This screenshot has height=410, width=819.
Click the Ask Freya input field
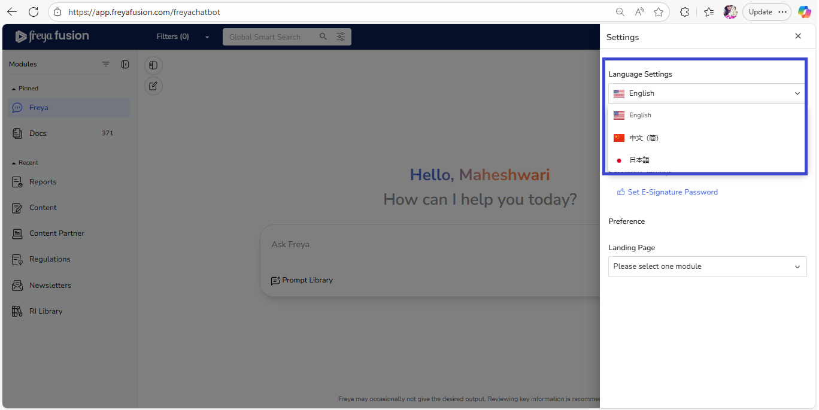pyautogui.click(x=419, y=244)
